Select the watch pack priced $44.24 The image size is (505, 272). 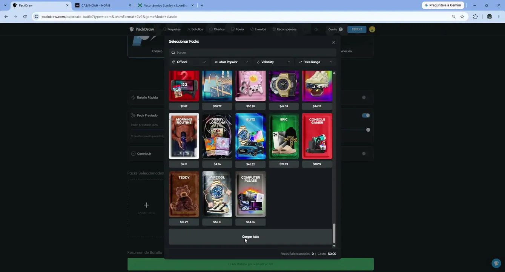[284, 86]
